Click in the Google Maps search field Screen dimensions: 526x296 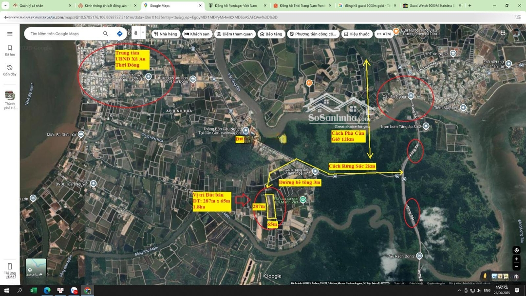(x=63, y=34)
